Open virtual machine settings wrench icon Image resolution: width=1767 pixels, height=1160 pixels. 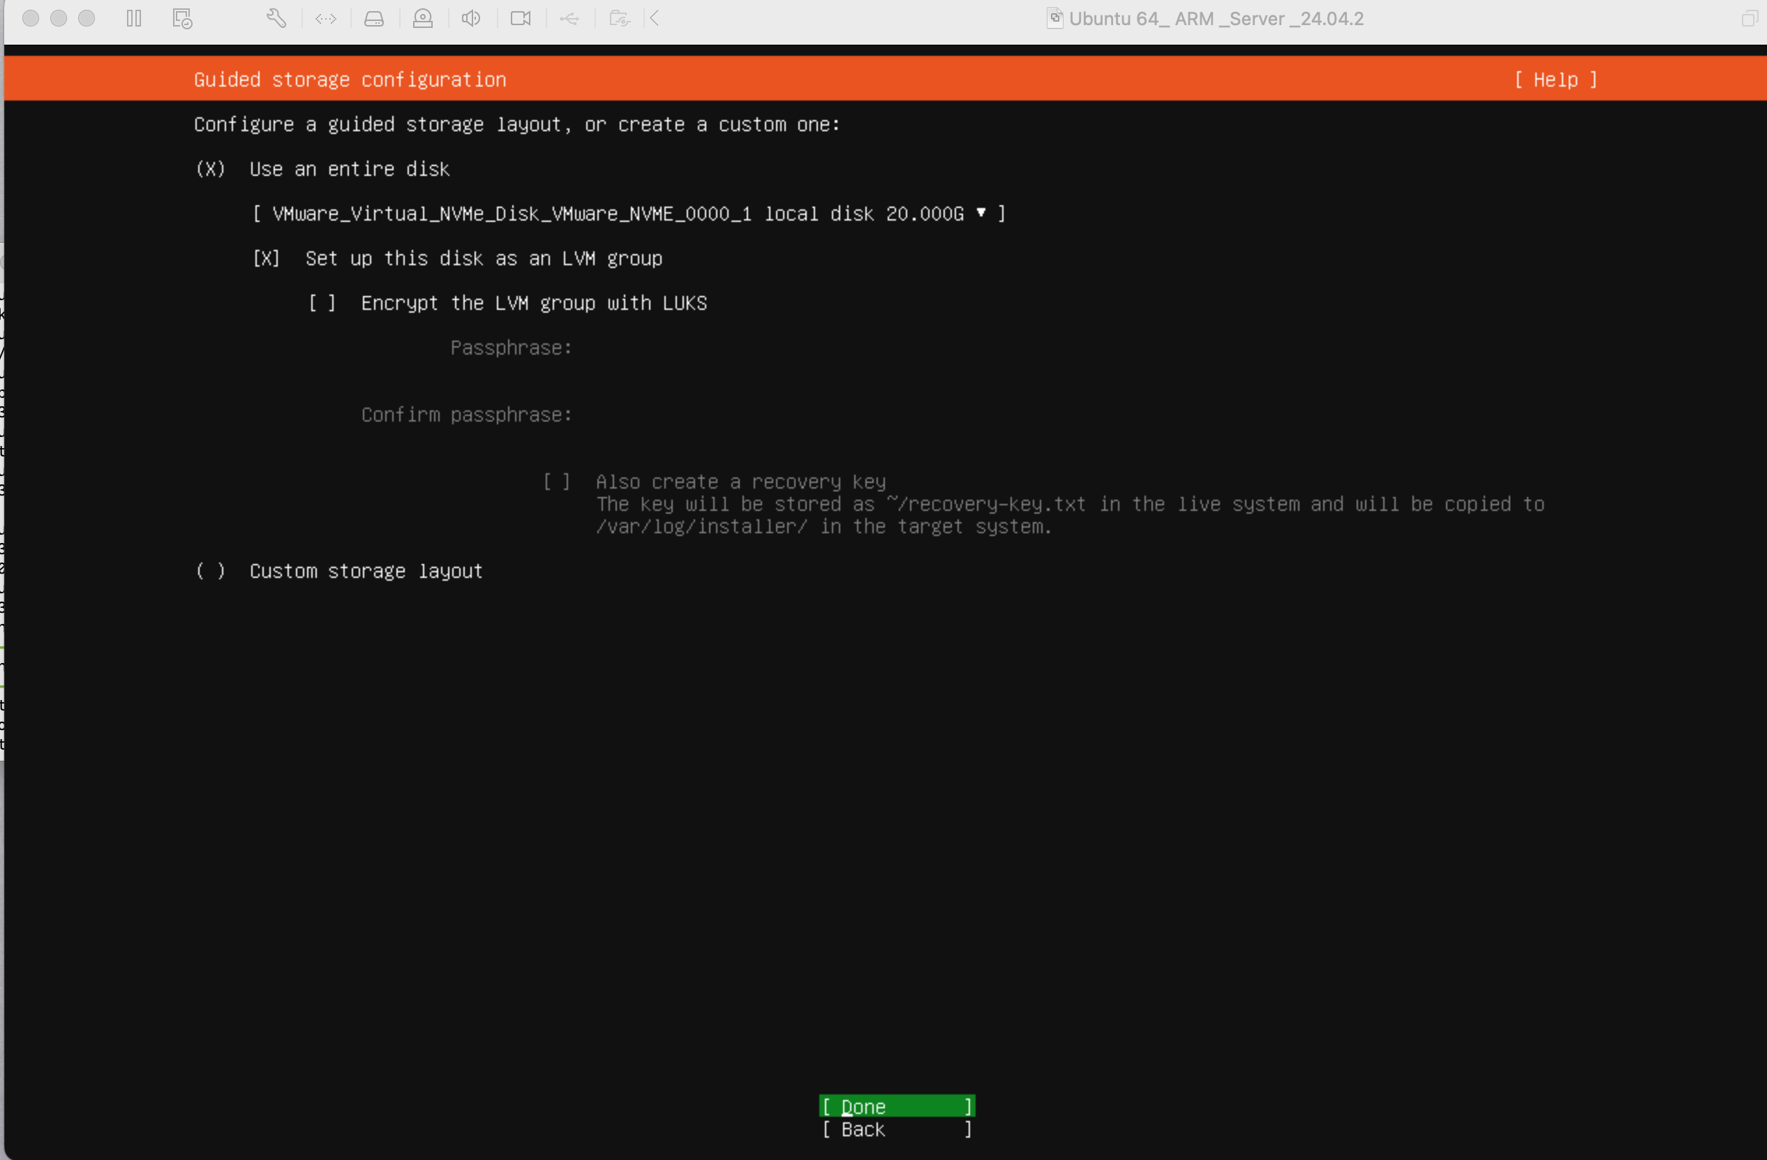point(276,19)
